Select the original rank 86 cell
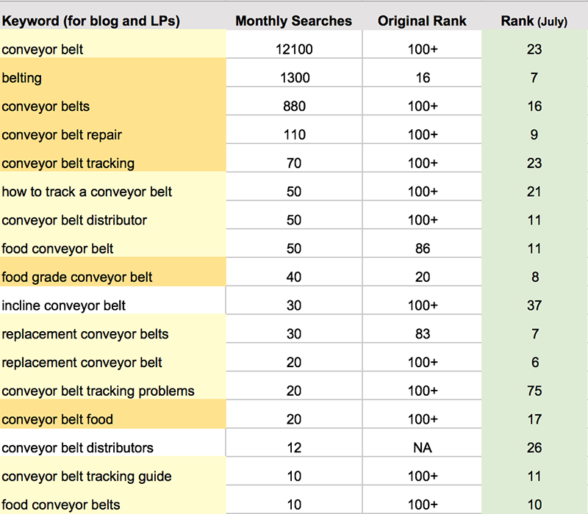 coord(422,249)
